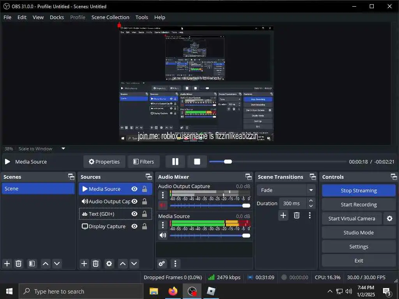Viewport: 399px width, 299px height.
Task: Open Media Source Properties
Action: coord(104,162)
